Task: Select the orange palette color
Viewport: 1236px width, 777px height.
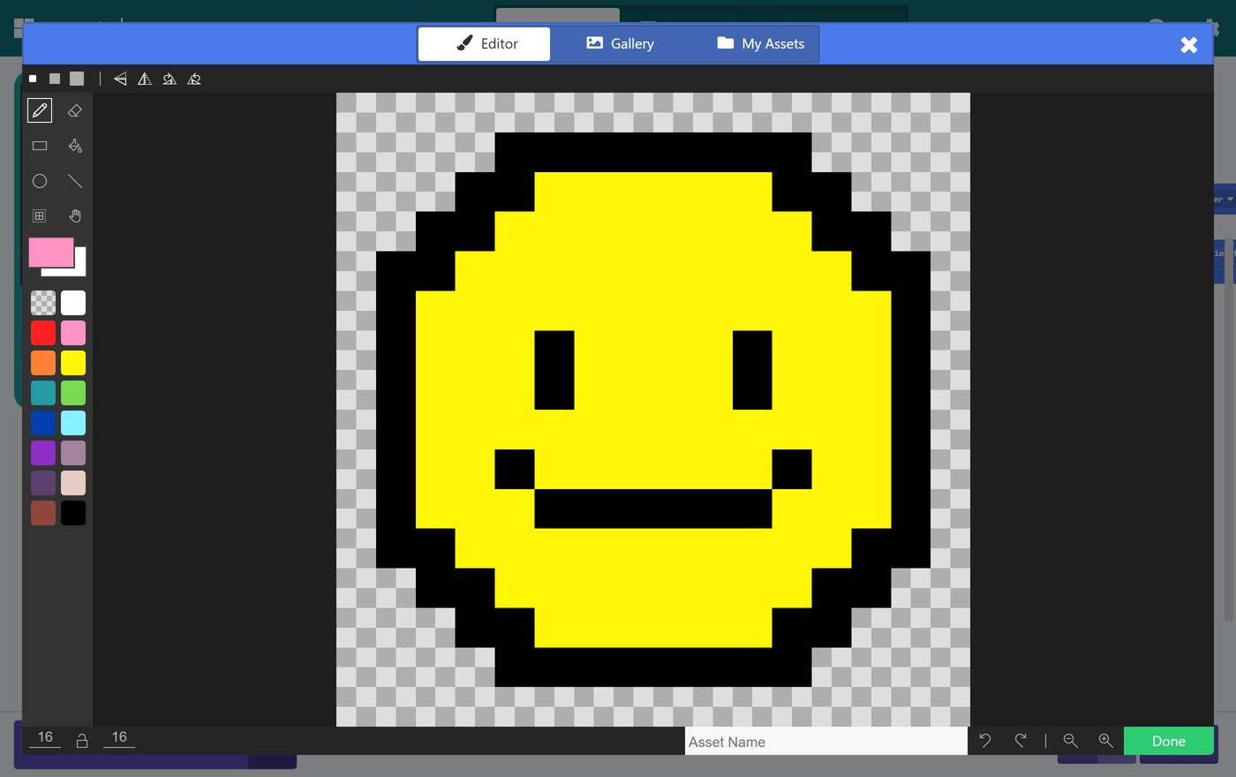Action: click(x=43, y=363)
